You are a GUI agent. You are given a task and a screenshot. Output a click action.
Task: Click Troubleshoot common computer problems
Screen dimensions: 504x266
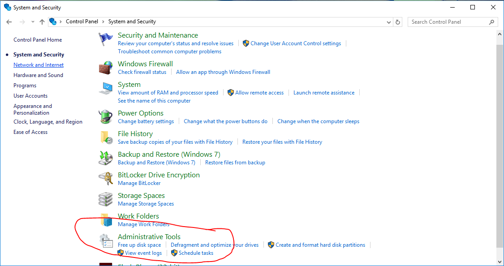169,51
